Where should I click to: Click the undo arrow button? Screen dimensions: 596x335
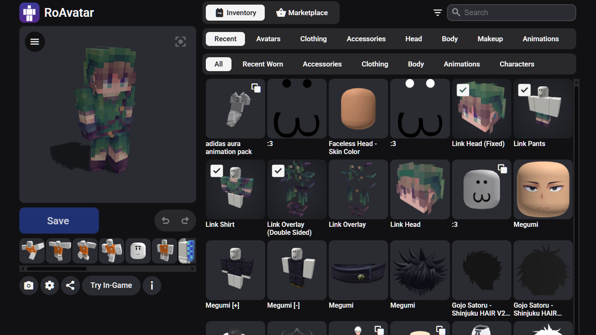pyautogui.click(x=165, y=221)
